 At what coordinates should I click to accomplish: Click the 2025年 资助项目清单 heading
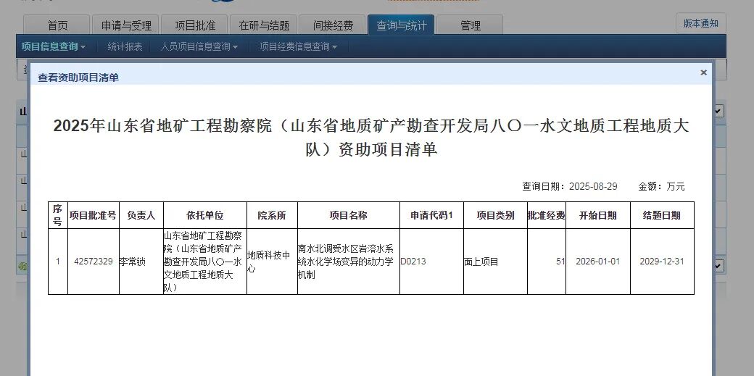click(370, 138)
